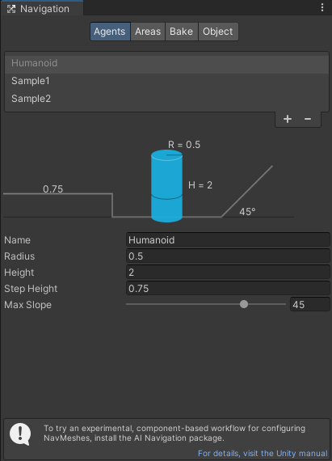
Task: Select the Sample2 agent type
Action: pos(166,99)
